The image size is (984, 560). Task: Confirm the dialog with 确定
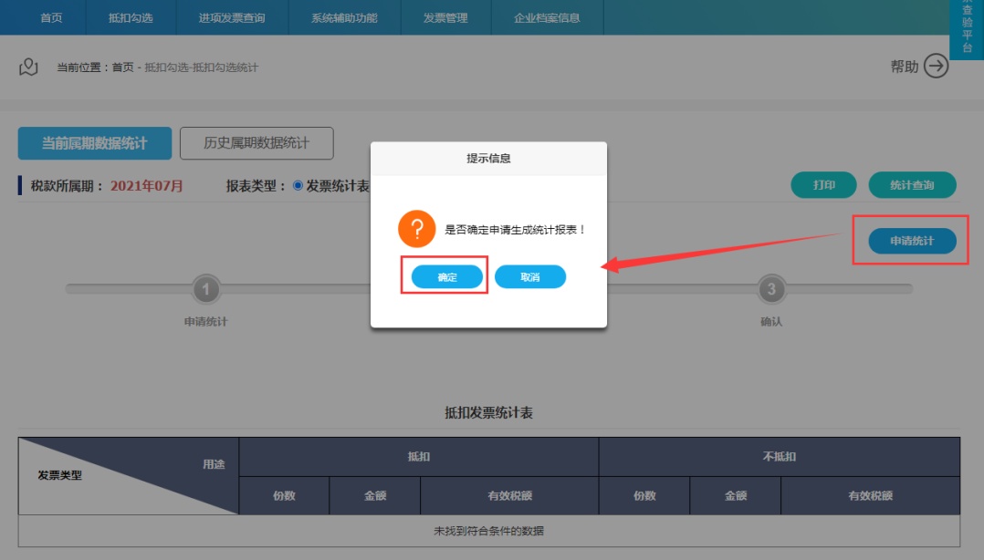[x=446, y=277]
